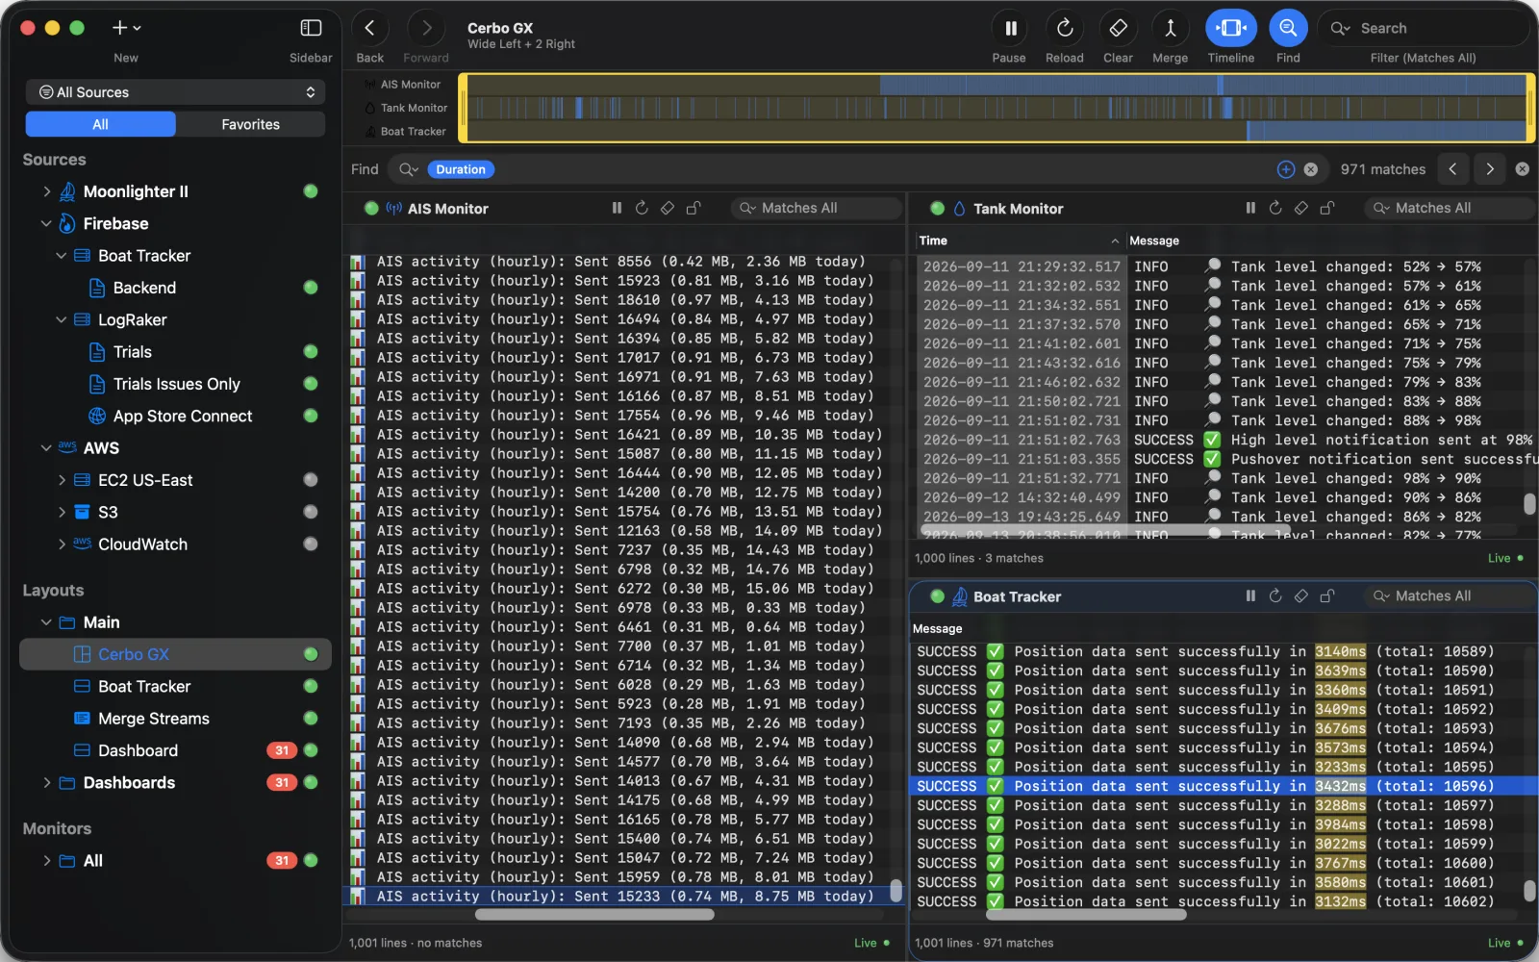Expand the Moonlighter II source
This screenshot has height=962, width=1539.
point(46,191)
